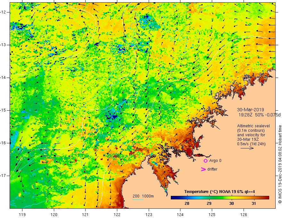Click the latitude -12 axis label
The height and width of the screenshot is (218, 282).
tap(3, 12)
